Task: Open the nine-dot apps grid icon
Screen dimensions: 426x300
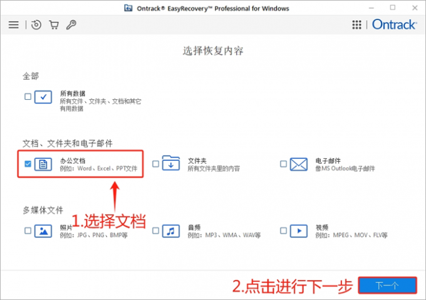Action: [x=356, y=24]
